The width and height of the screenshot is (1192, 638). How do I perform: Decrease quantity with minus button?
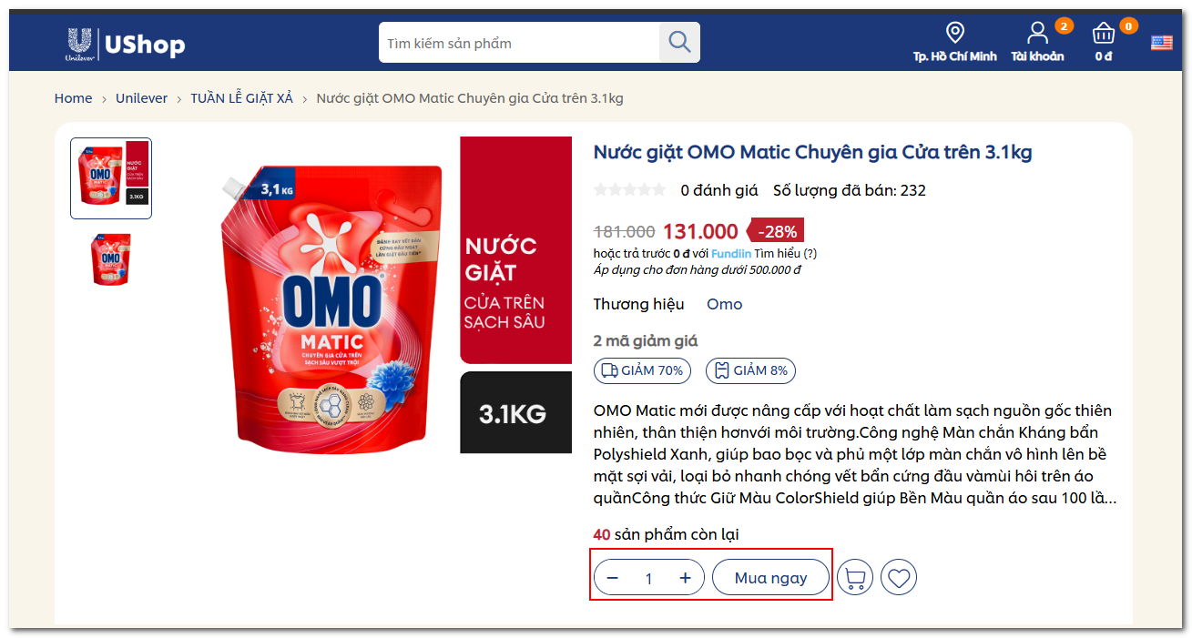tap(613, 578)
